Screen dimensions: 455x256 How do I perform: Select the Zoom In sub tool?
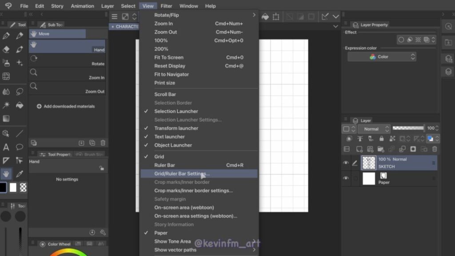[67, 74]
